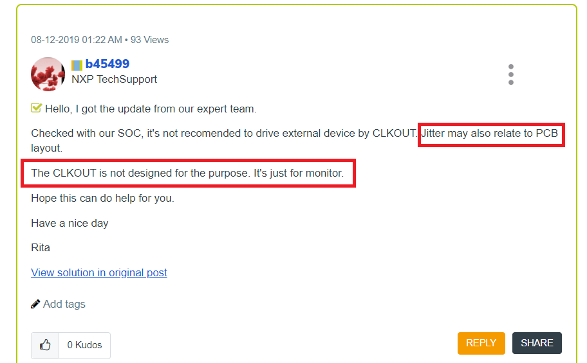This screenshot has width=587, height=363.
Task: Open the 0 Kudos count
Action: click(x=84, y=345)
